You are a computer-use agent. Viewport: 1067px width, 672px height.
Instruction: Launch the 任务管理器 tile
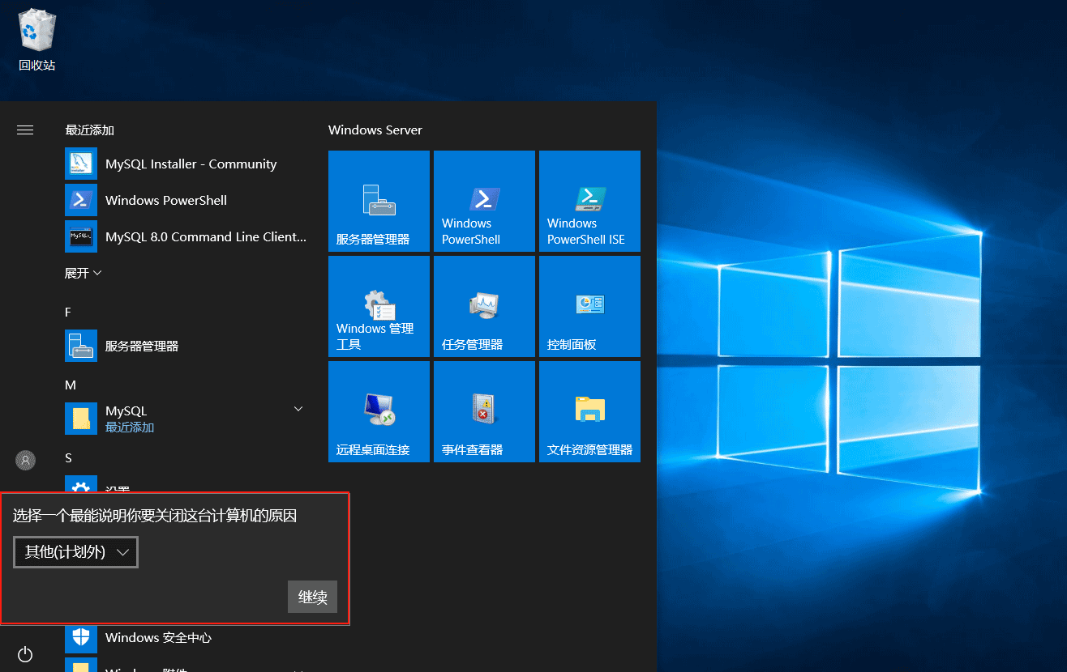[484, 306]
